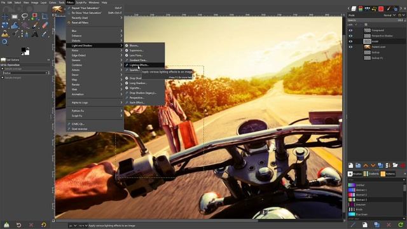Select the Clone stamp tool
Screen dimensions: 407x229
(4, 34)
